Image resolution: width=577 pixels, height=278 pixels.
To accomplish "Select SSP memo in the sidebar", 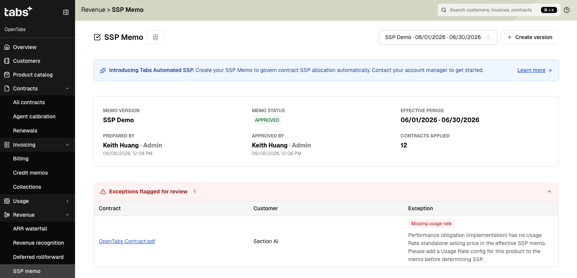I will 38,271.
